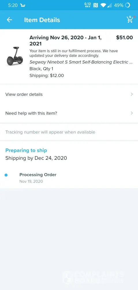Open the shopping cart icon
Screen dimensions: 138x290
(x=130, y=20)
